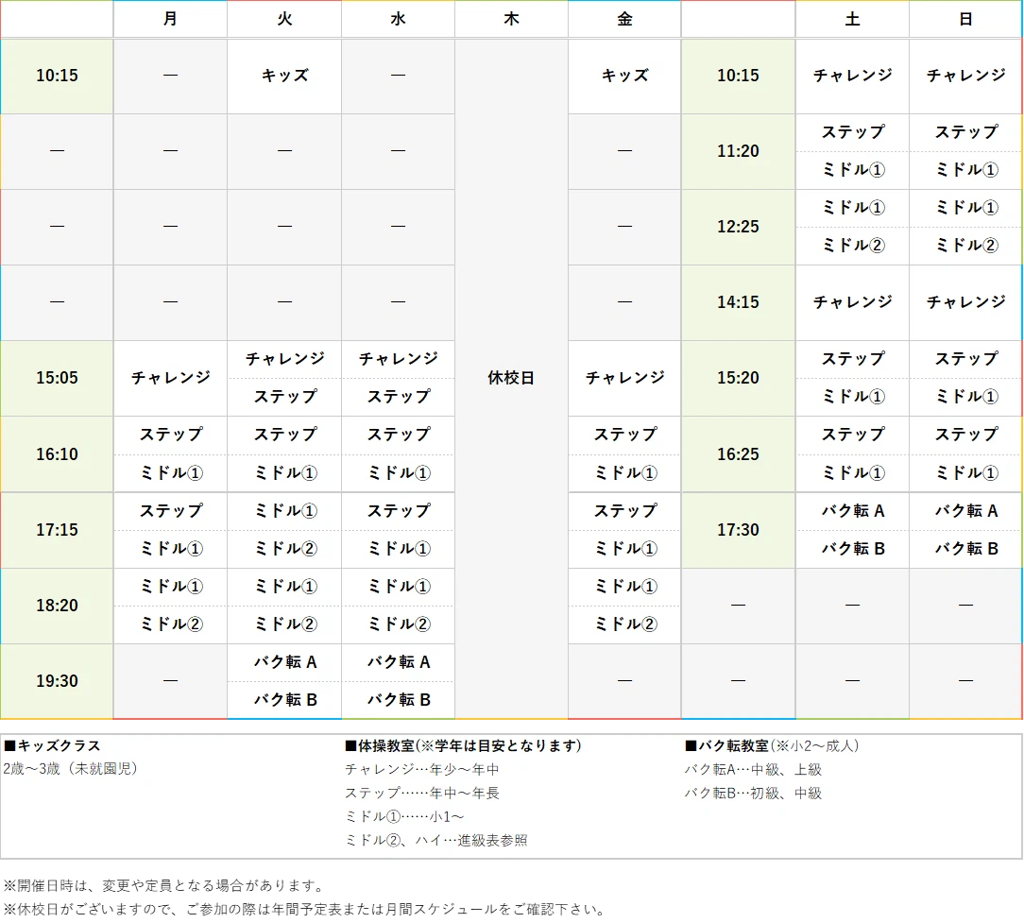The image size is (1024, 923).
Task: Click the 17:30 time cell
Action: point(738,530)
